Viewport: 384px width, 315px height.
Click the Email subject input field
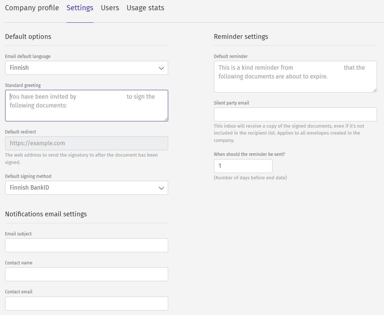[x=86, y=245]
